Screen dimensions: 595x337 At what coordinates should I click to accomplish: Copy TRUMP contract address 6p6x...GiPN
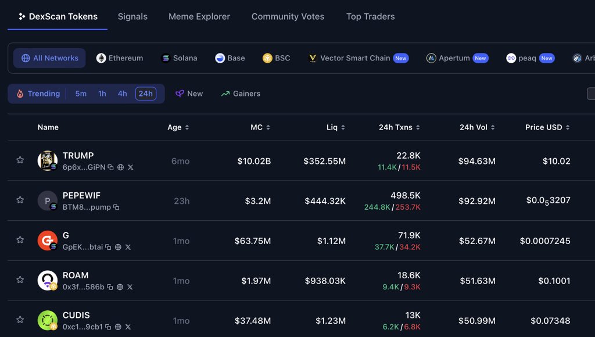111,167
